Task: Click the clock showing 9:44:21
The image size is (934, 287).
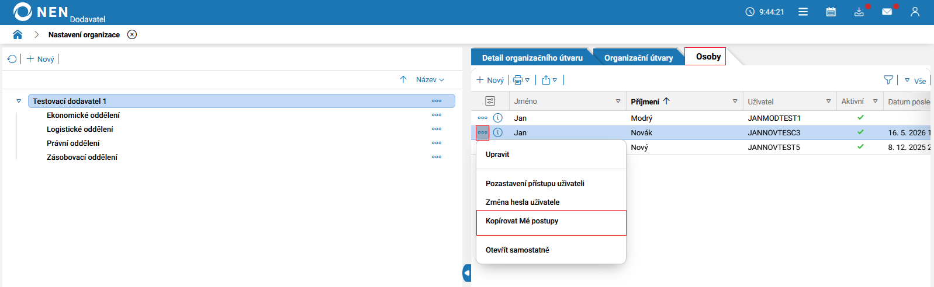Action: (x=765, y=12)
